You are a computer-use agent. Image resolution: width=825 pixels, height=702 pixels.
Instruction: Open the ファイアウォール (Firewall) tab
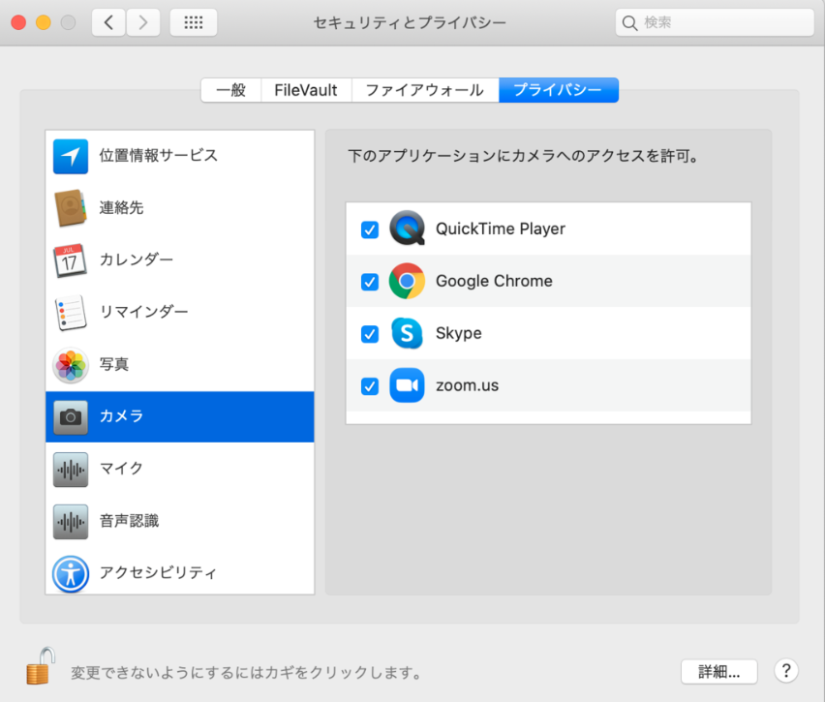(x=423, y=89)
